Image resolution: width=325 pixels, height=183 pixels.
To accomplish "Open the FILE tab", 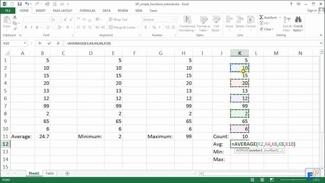I will 8,11.
